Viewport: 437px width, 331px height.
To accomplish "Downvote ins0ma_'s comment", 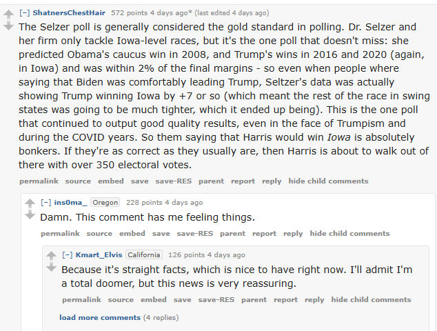I will [30, 215].
